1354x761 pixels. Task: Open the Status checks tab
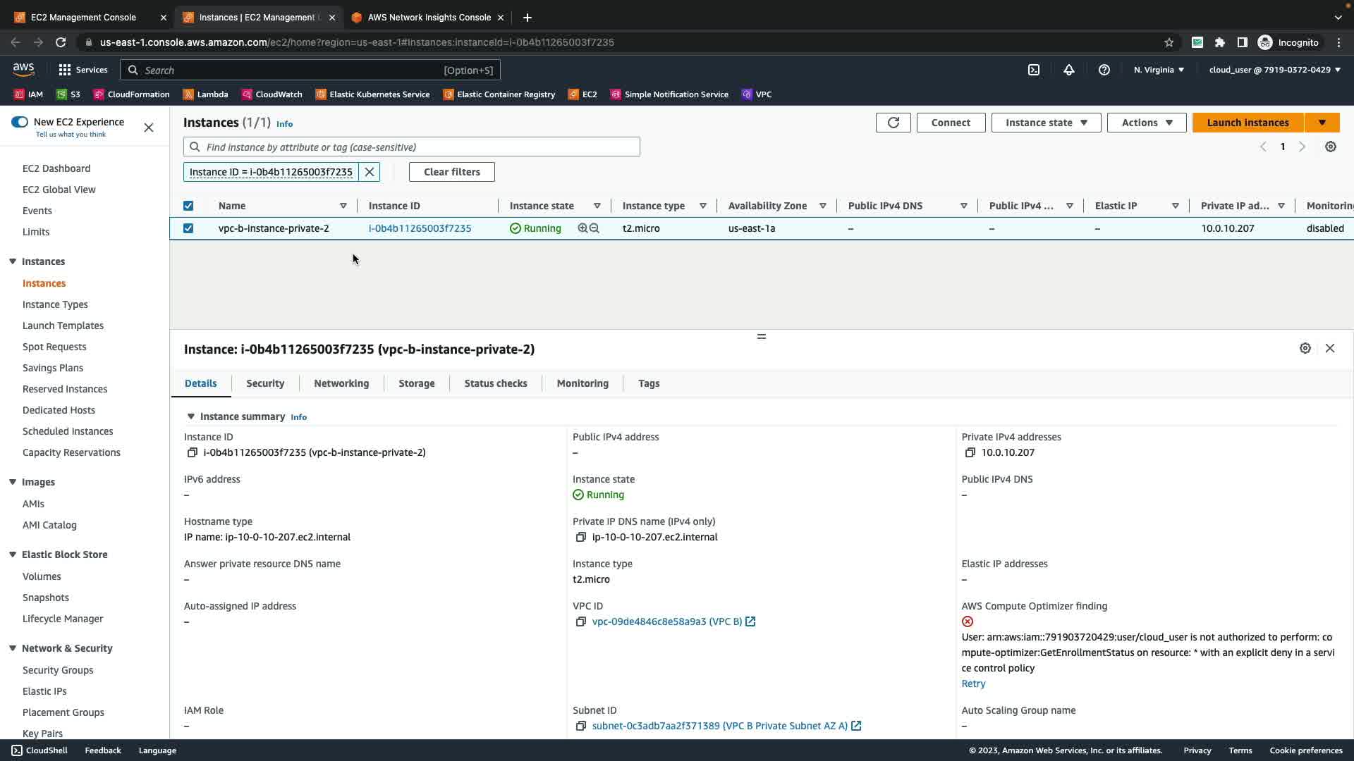pos(495,383)
